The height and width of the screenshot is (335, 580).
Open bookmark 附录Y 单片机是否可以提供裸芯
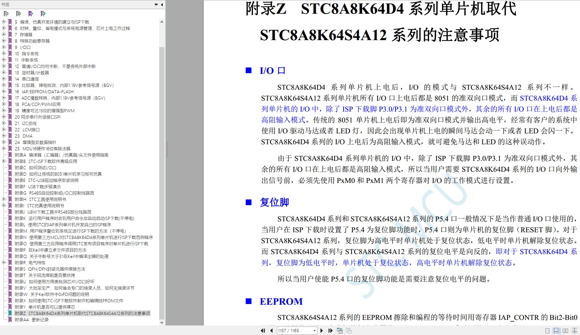point(45,307)
